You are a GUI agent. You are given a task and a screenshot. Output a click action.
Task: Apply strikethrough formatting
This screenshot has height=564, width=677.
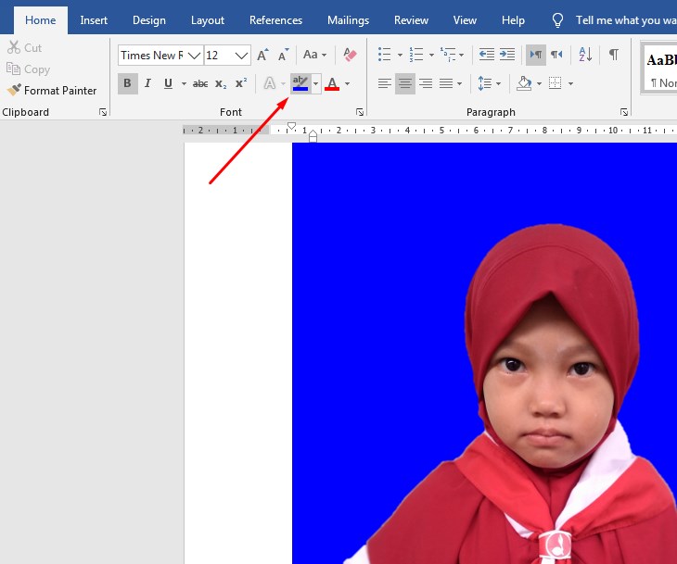point(200,83)
